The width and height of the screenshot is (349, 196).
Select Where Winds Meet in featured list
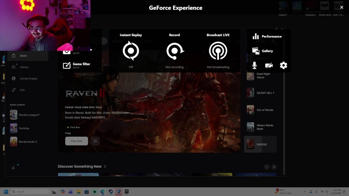tap(260, 127)
